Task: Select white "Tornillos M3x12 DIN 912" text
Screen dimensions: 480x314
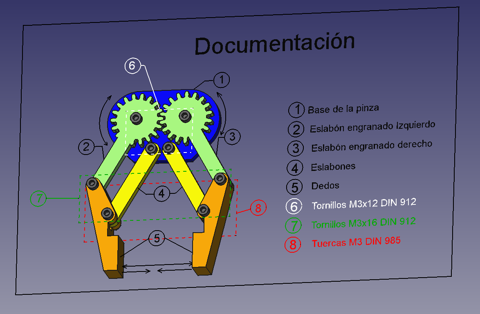Action: click(x=364, y=204)
